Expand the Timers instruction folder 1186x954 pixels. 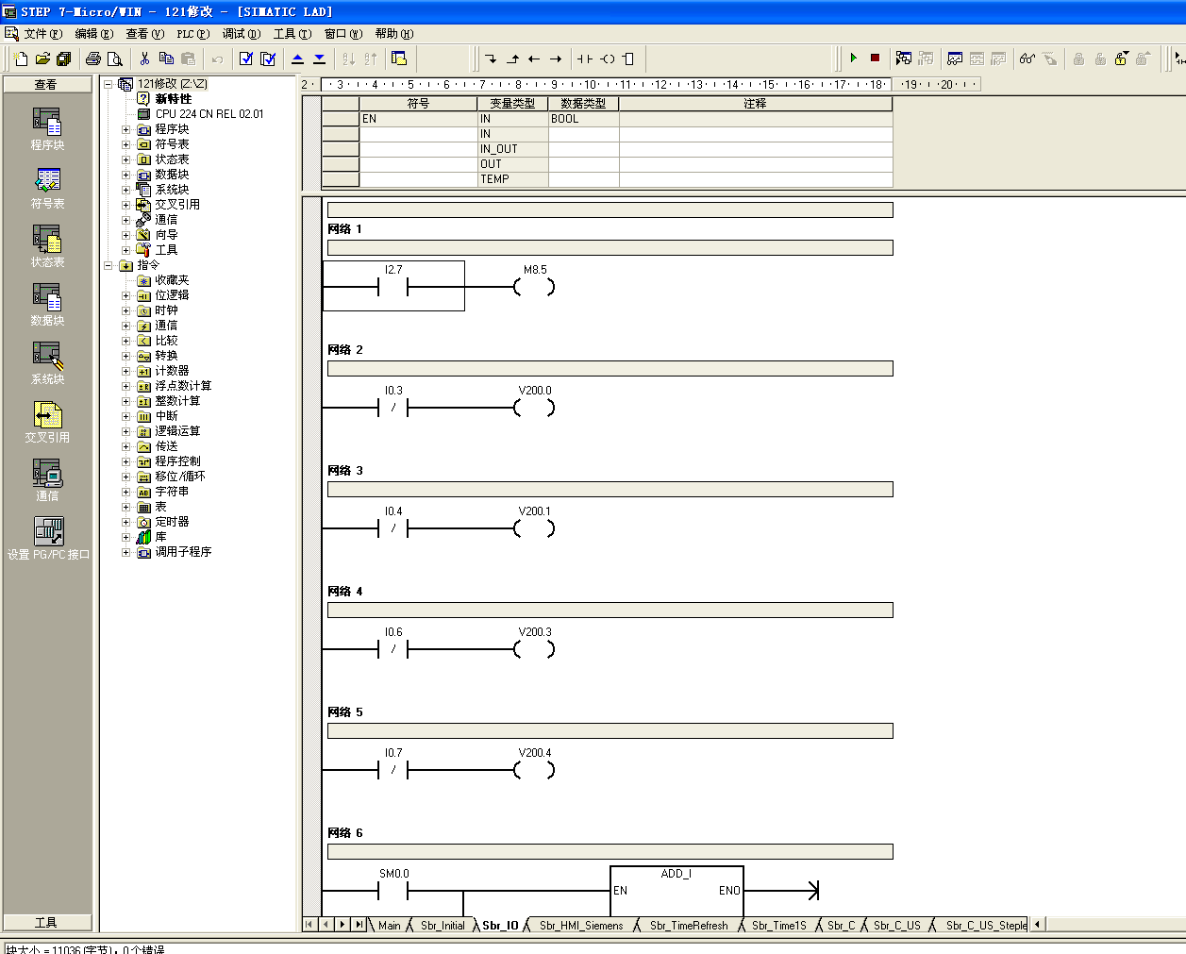(125, 522)
